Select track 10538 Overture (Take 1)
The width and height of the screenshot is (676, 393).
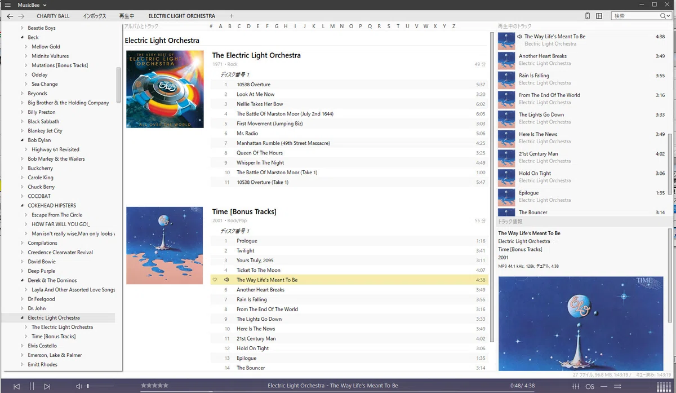point(348,182)
